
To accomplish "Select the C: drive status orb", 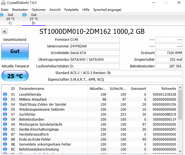I will (x=1, y=15).
